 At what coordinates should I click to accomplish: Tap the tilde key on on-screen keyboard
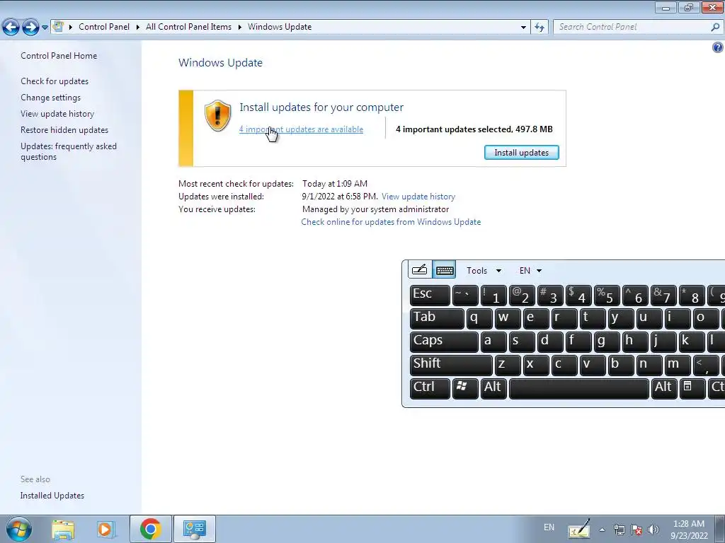(x=465, y=295)
